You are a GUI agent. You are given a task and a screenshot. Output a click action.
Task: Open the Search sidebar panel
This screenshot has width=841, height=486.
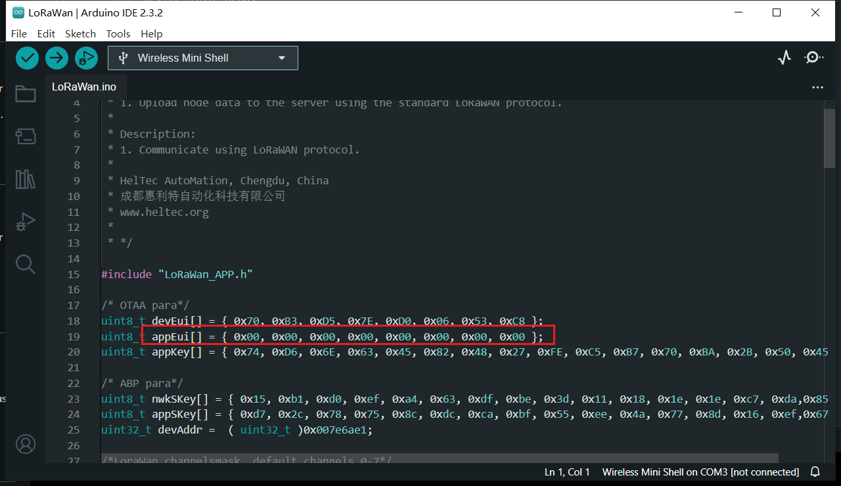tap(26, 264)
